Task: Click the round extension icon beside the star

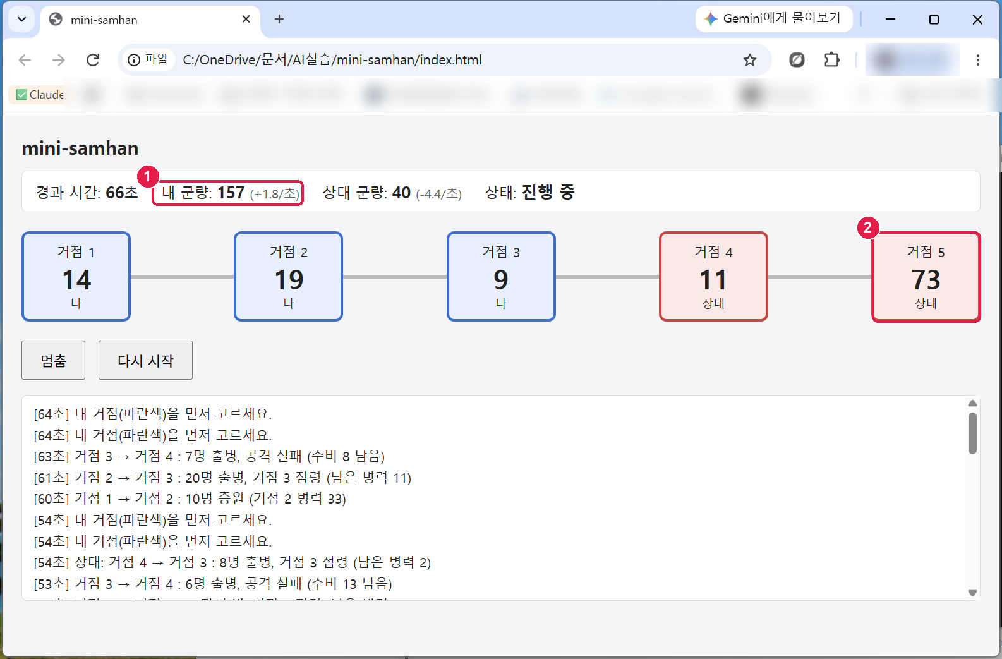Action: click(x=797, y=60)
